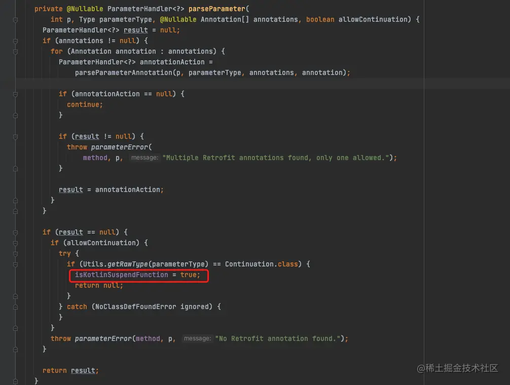Click the 'return result;' statement
The image size is (510, 385).
(x=70, y=370)
